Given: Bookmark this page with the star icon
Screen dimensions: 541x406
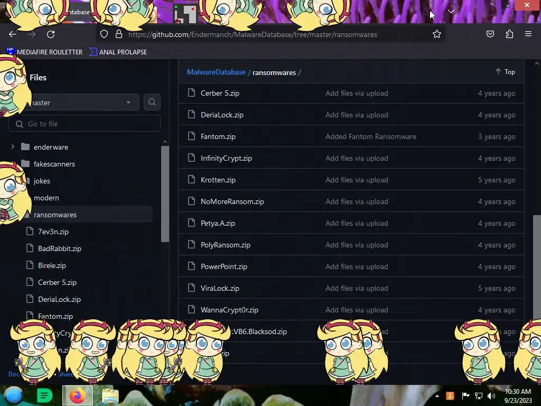Looking at the screenshot, I should [437, 34].
